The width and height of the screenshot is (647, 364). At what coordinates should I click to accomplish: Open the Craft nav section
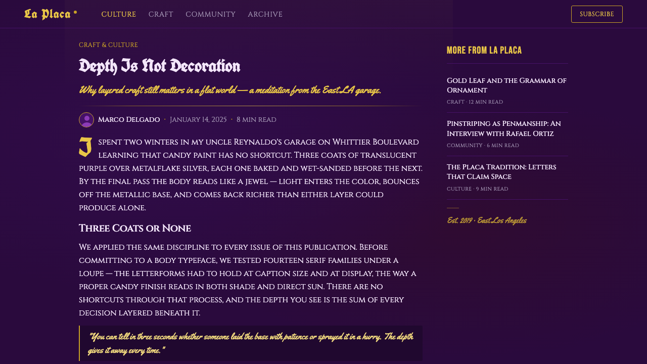point(161,14)
